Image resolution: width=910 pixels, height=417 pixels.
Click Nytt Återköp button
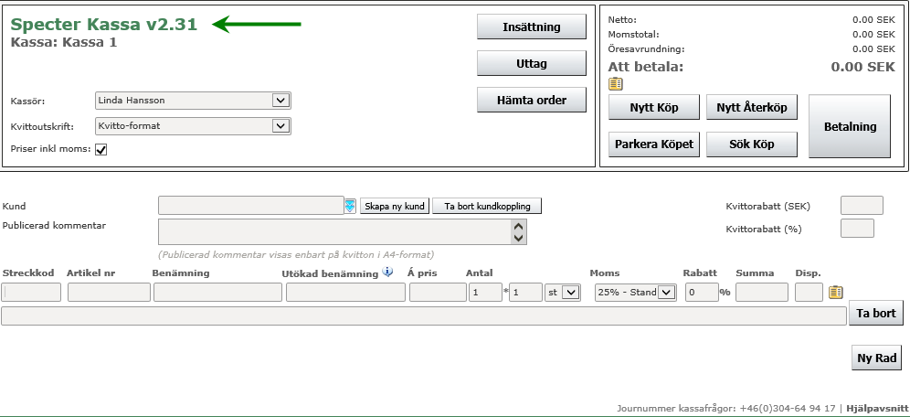751,107
